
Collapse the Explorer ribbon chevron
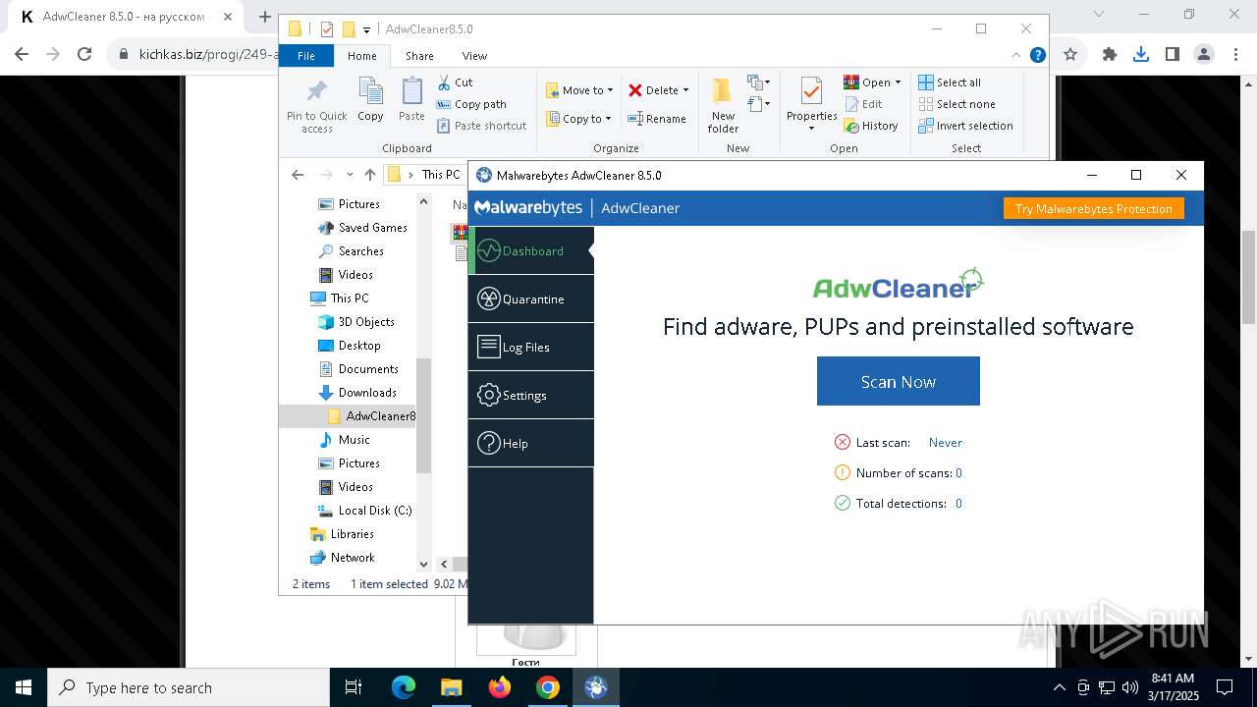pos(1016,56)
